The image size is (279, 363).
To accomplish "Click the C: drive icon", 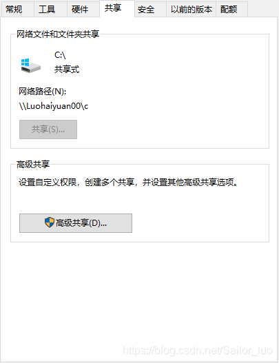I will click(x=30, y=65).
